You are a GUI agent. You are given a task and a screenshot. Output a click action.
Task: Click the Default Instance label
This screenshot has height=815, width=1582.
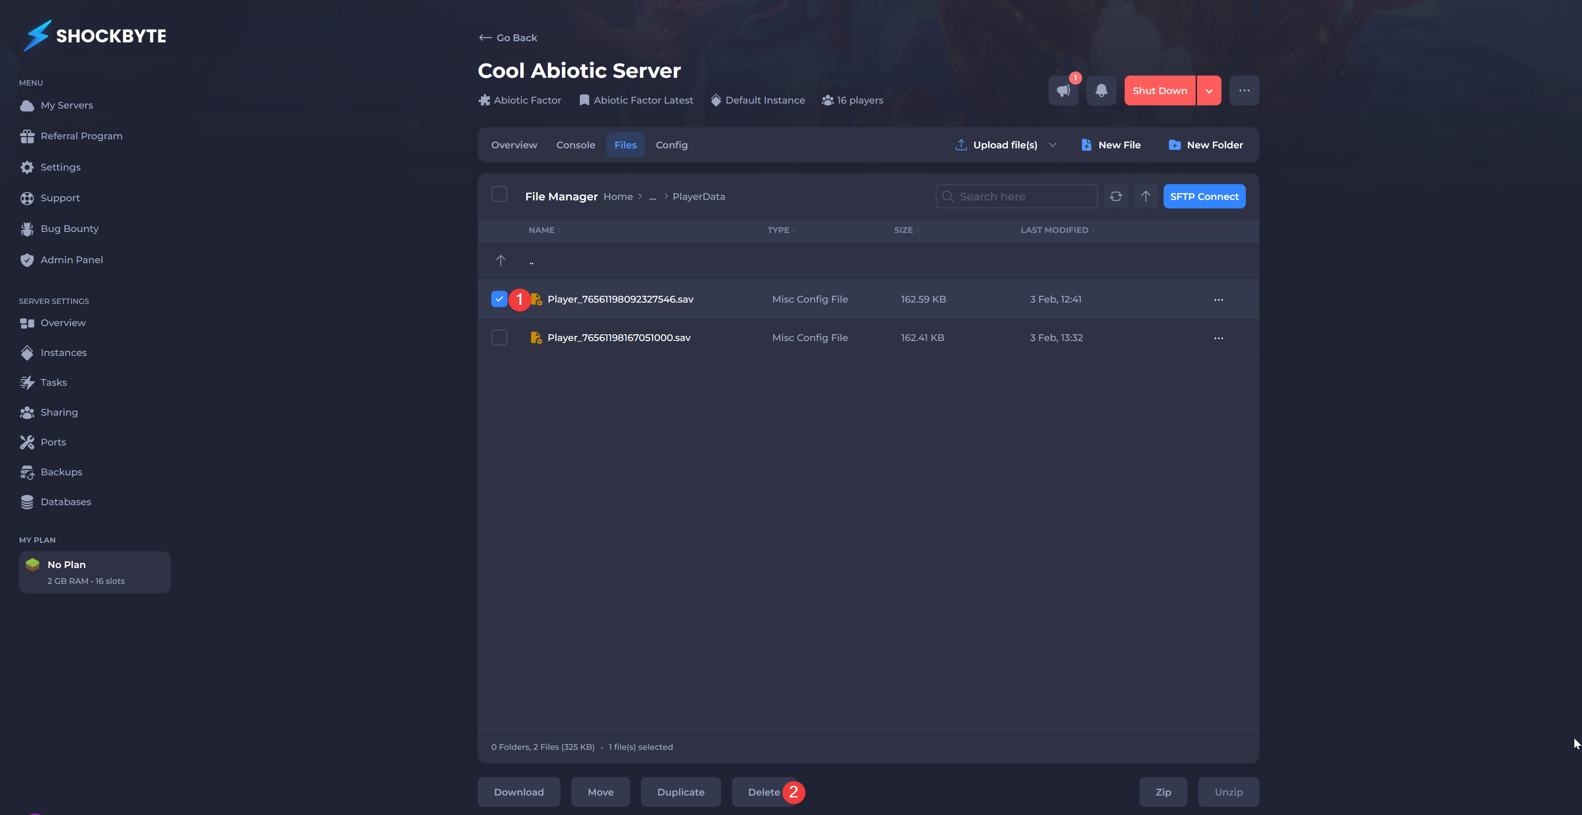click(758, 100)
